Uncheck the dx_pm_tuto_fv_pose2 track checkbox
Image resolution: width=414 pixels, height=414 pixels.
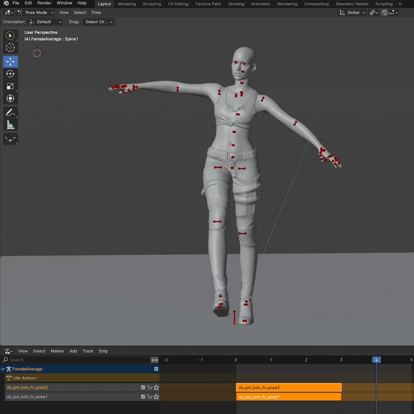click(x=143, y=388)
